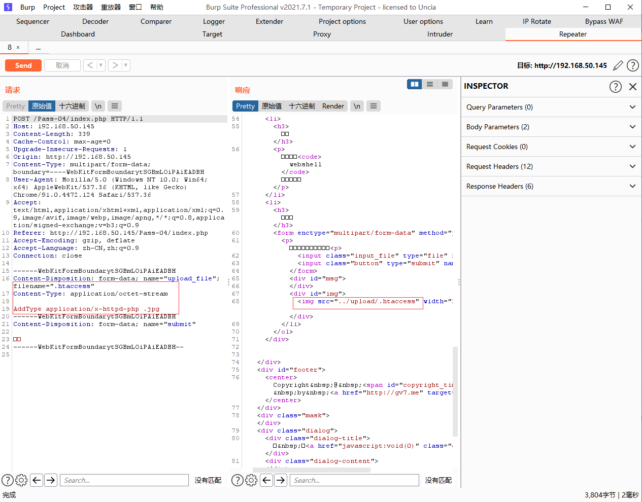Expand Query Parameters section

point(551,107)
